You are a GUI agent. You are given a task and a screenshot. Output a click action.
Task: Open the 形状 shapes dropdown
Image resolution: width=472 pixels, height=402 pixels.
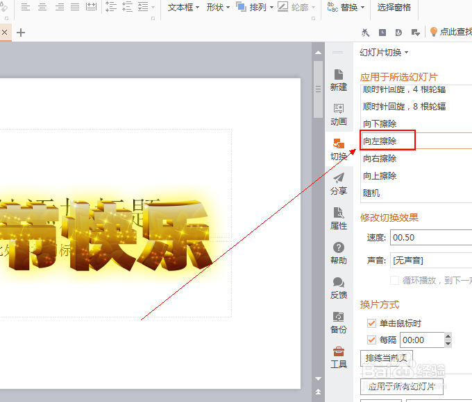pos(218,7)
